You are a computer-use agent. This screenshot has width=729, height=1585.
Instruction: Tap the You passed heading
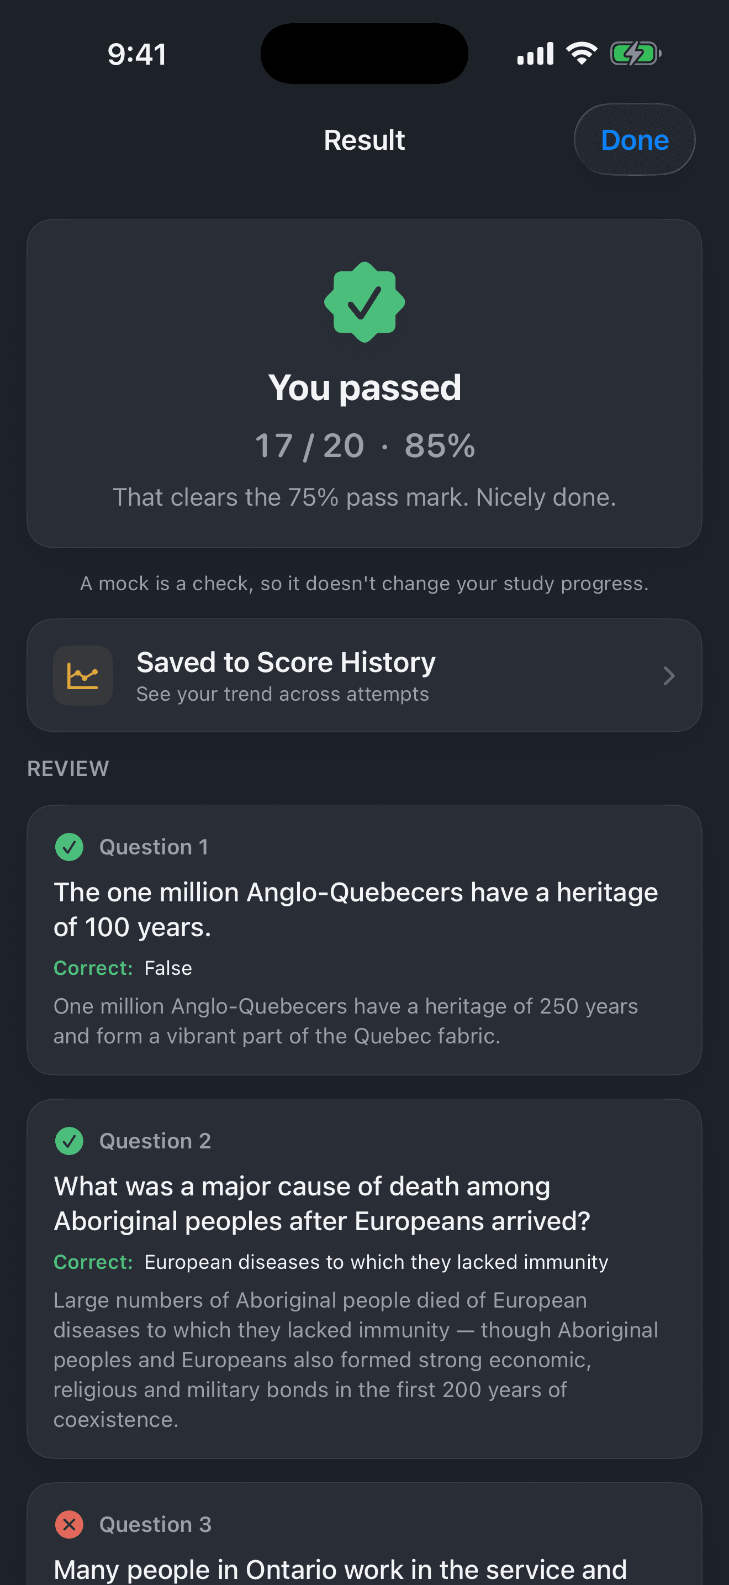click(364, 387)
